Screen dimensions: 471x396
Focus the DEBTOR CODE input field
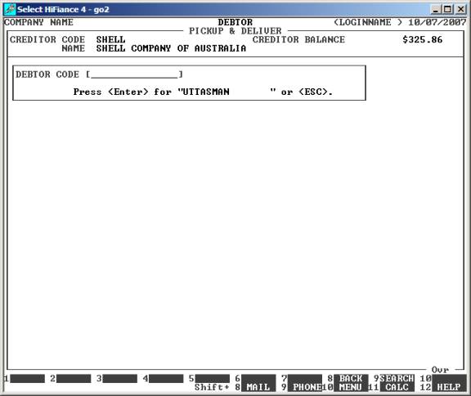134,74
